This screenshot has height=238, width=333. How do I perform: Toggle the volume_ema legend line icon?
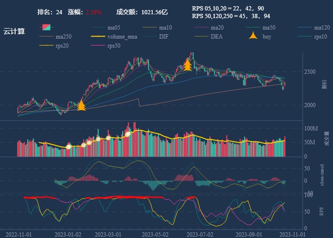tap(98, 37)
